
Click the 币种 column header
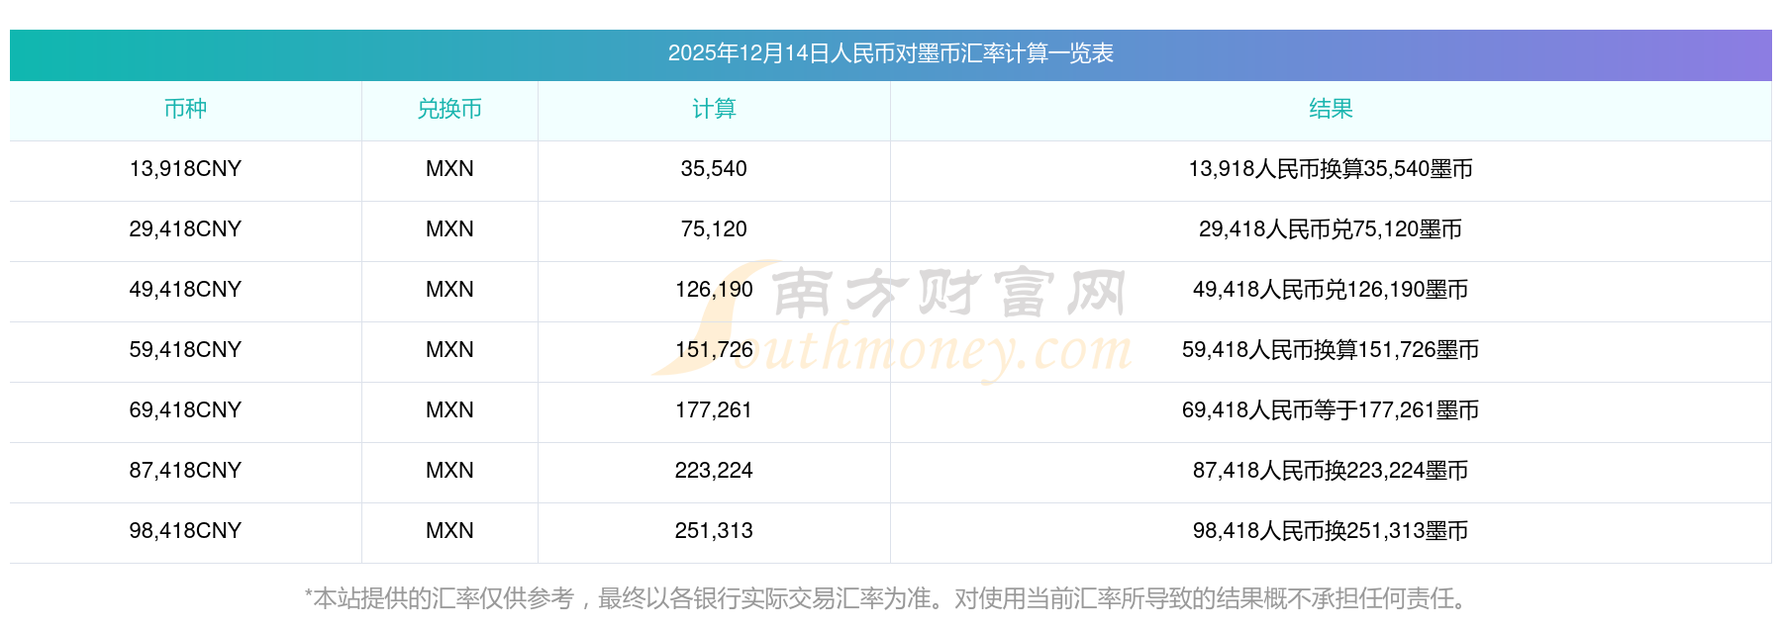tap(185, 109)
